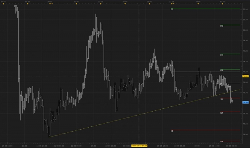Click the 80,00 price axis label
The image size is (250, 148).
(245, 30)
